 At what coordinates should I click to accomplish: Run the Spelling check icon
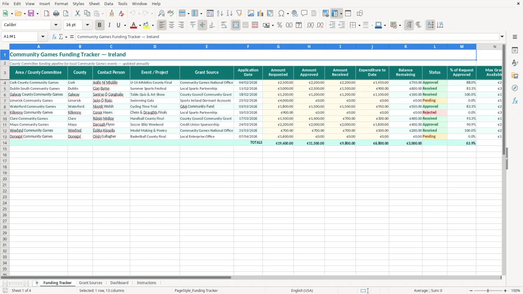(171, 14)
